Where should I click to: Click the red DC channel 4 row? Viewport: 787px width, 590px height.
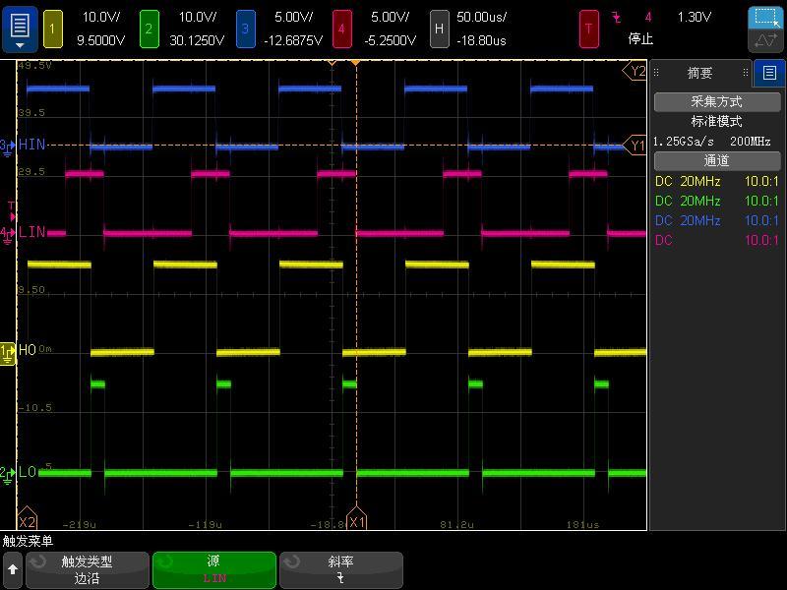pyautogui.click(x=717, y=240)
